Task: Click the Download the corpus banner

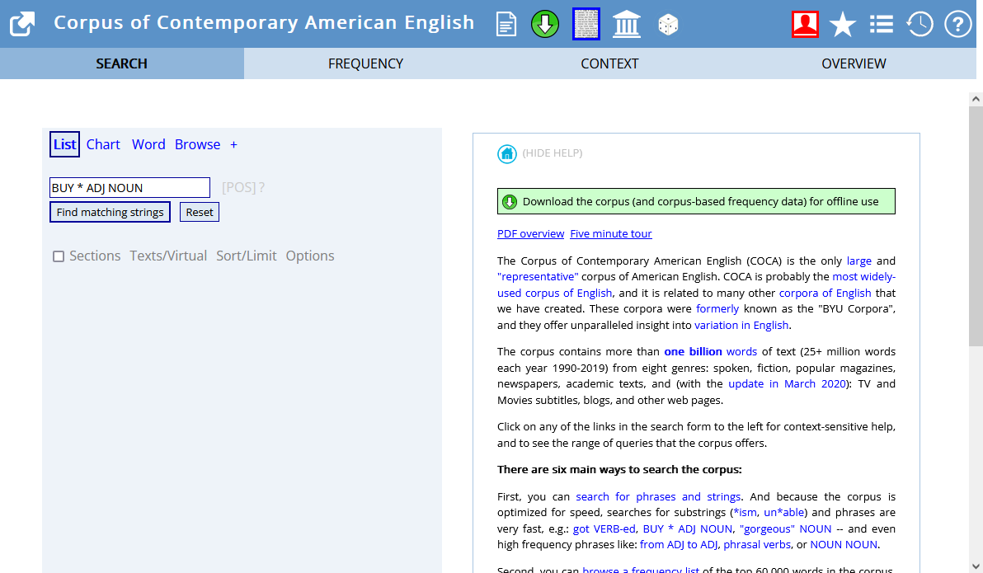Action: (x=696, y=201)
